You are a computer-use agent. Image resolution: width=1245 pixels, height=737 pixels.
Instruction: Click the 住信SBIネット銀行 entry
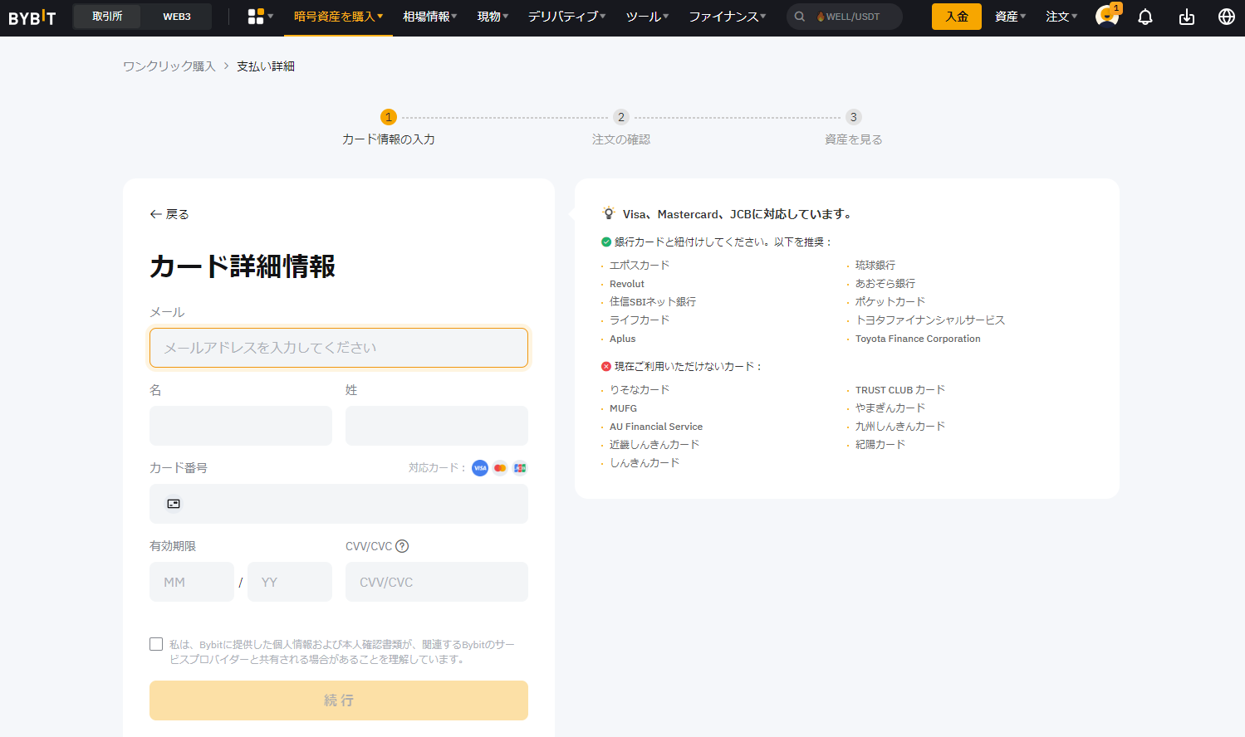[x=653, y=302]
